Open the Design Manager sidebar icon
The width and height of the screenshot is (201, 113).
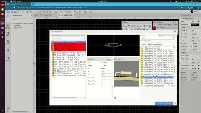[x=8, y=26]
